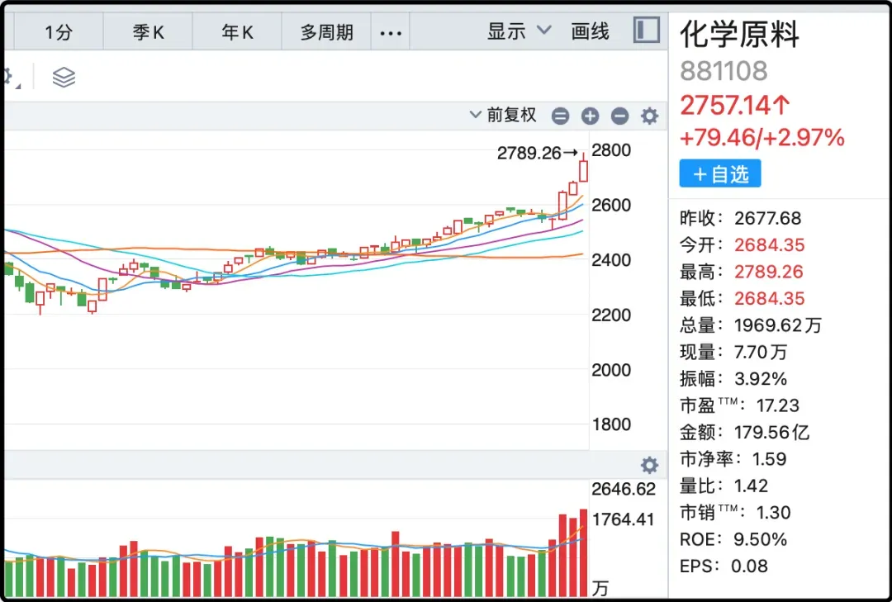Click the three-dots more periods icon
The height and width of the screenshot is (602, 892).
pos(390,32)
